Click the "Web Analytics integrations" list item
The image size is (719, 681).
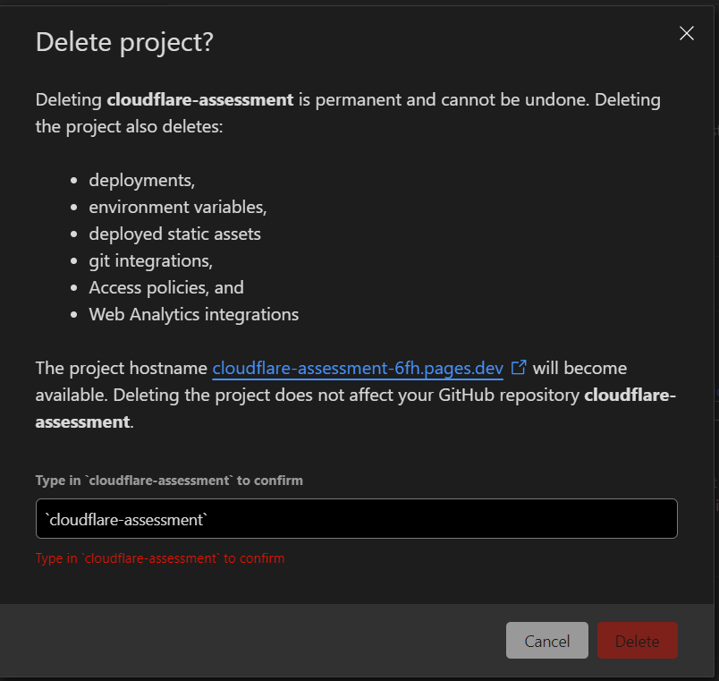[194, 315]
